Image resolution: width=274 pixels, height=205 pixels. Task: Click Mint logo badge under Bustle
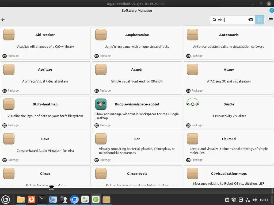(x=188, y=125)
